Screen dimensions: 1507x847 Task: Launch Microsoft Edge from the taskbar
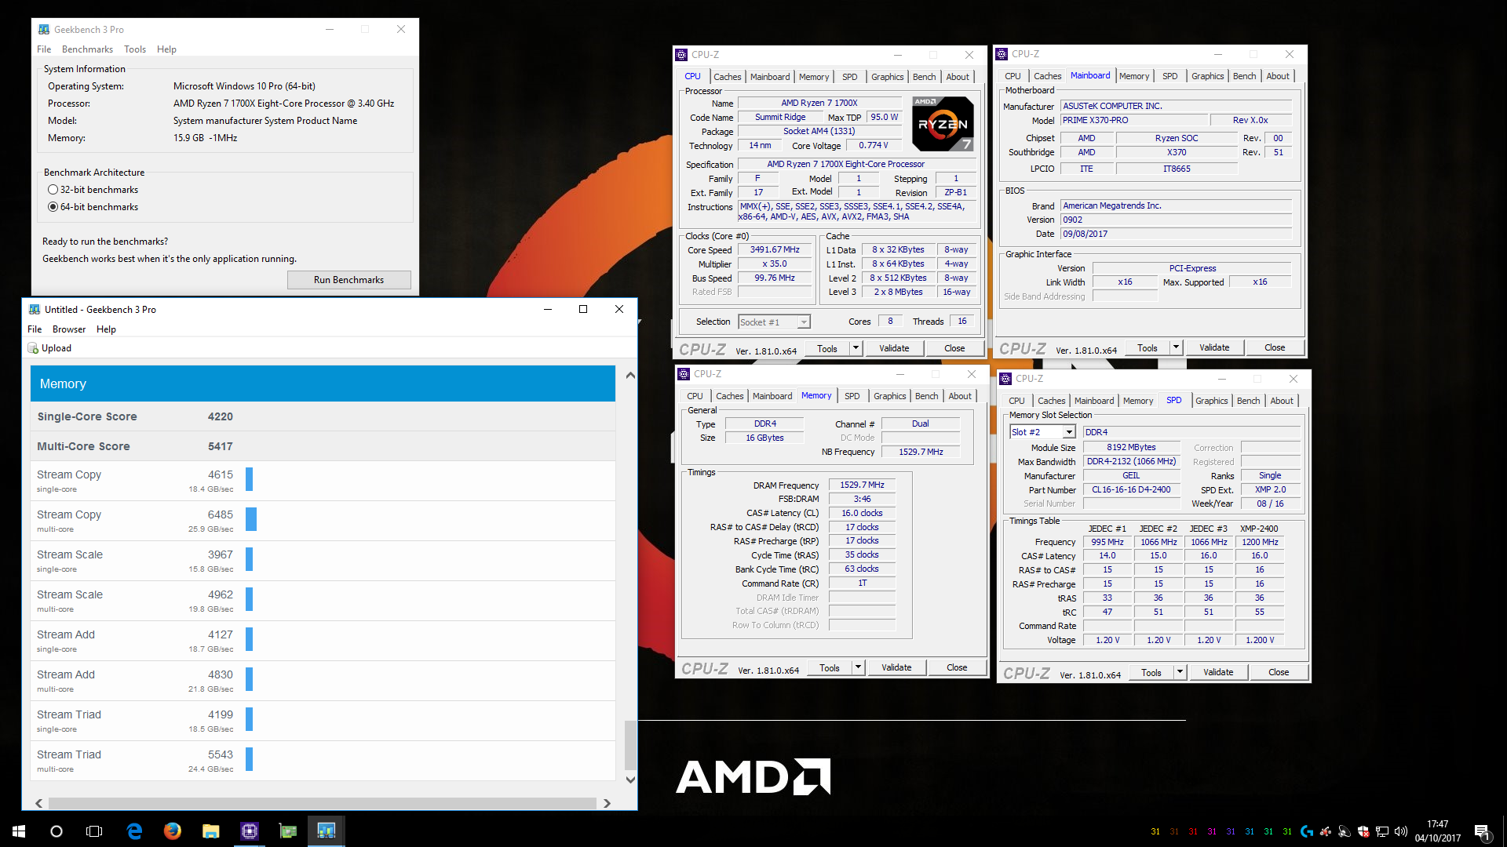pos(134,831)
